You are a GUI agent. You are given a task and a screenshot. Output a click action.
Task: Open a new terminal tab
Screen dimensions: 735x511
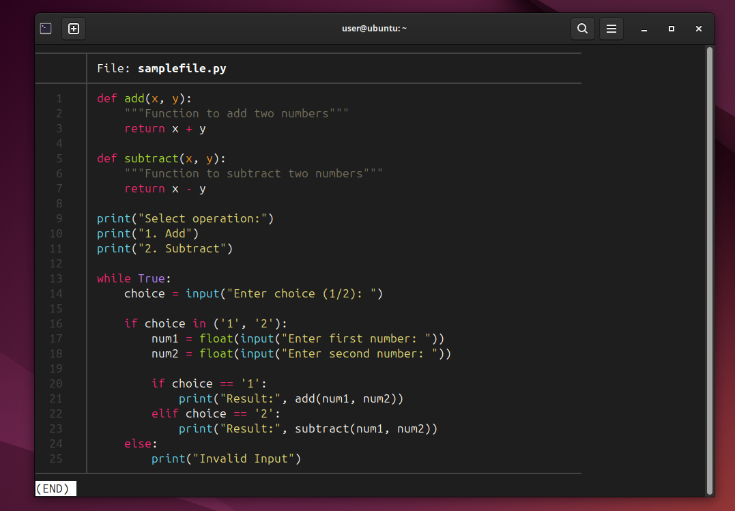click(74, 29)
